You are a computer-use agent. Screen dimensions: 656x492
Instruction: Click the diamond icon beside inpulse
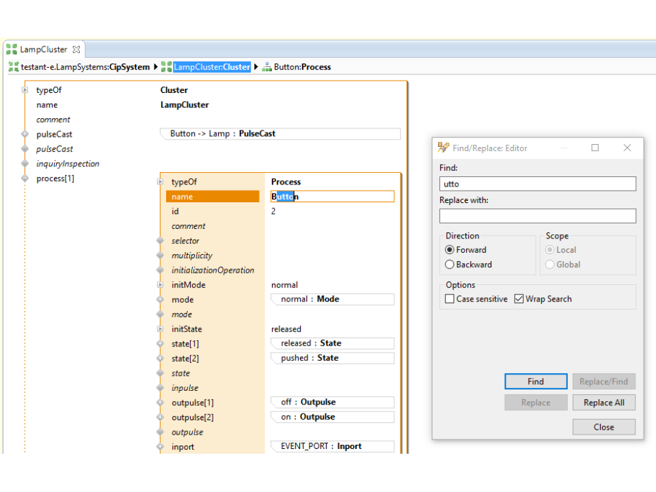161,388
